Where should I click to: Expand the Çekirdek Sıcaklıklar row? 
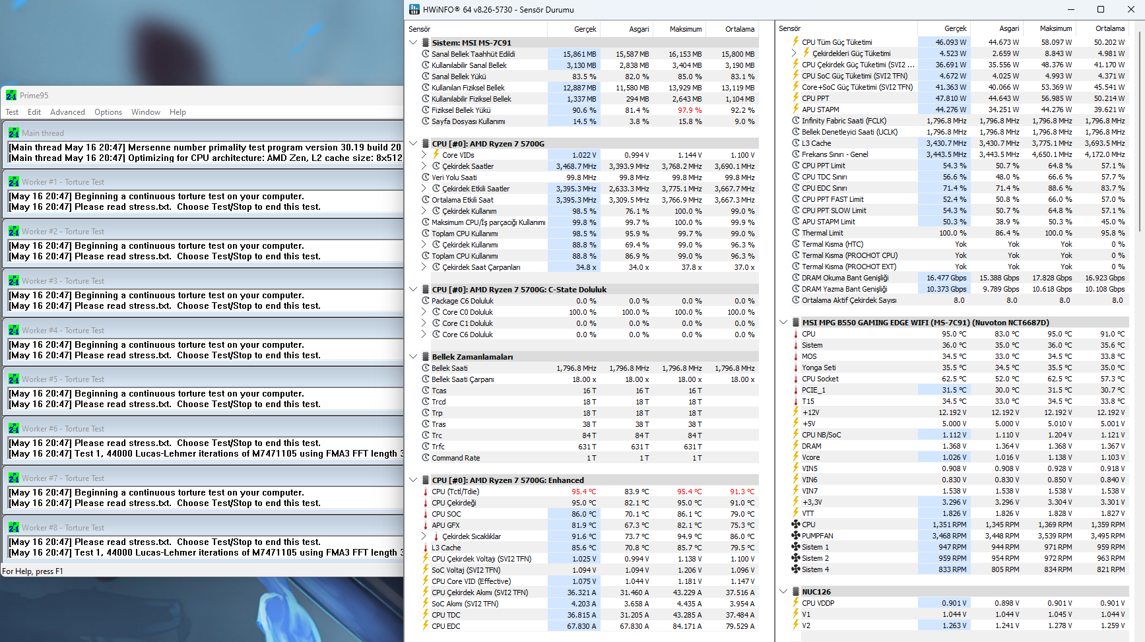coord(424,536)
